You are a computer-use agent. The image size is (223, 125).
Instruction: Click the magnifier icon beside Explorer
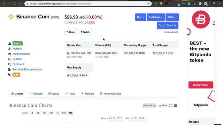(x=9, y=59)
